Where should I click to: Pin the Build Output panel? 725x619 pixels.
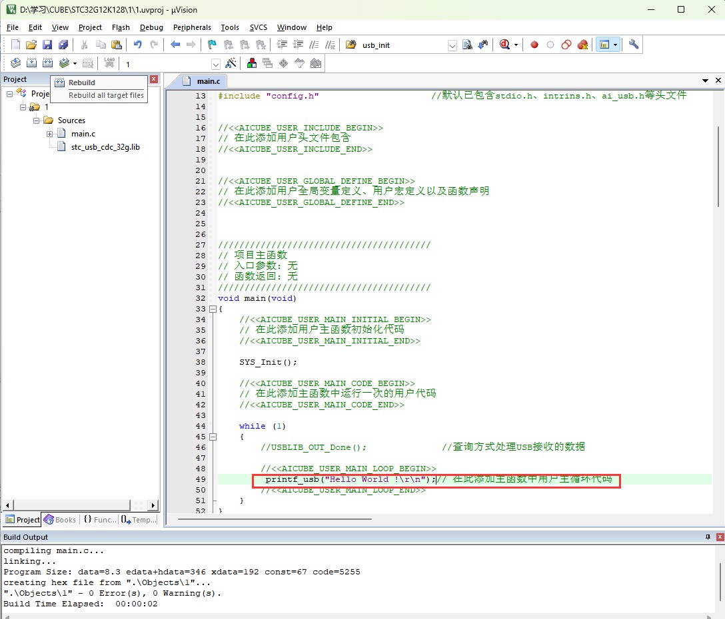(708, 536)
